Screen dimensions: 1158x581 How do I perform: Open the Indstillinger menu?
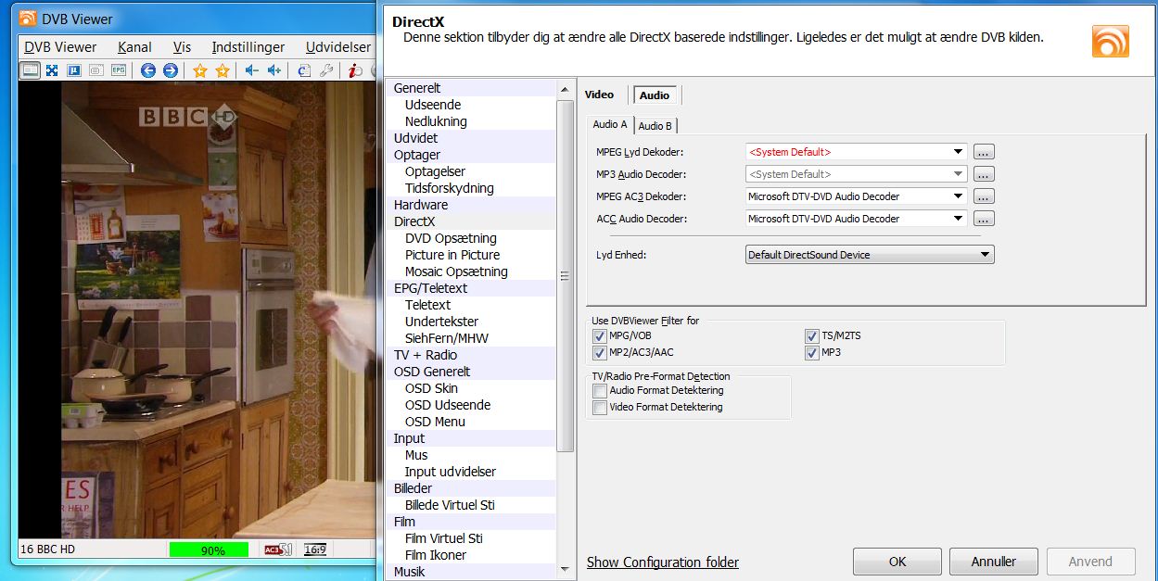248,47
